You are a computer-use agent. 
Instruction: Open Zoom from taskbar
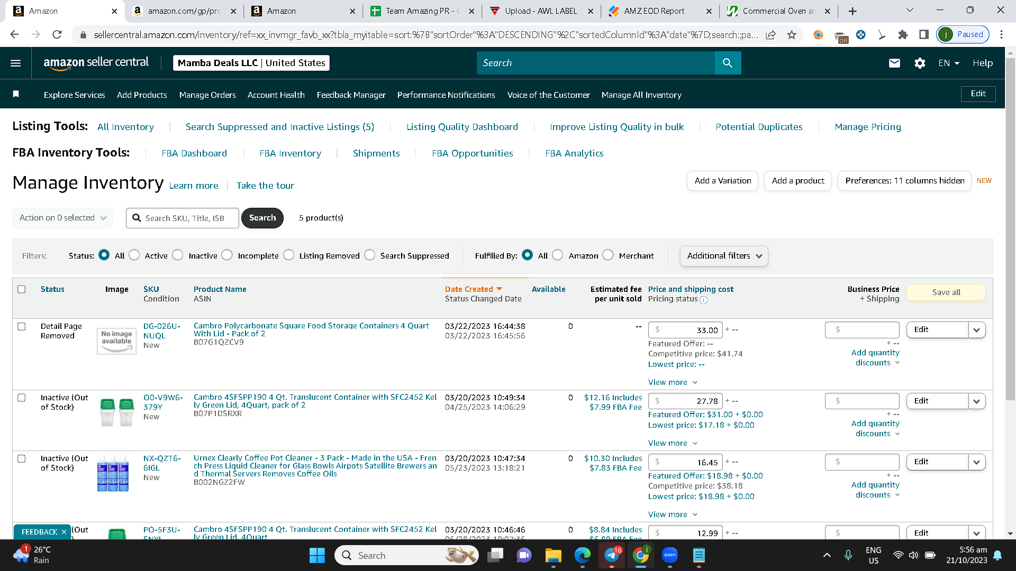click(670, 555)
